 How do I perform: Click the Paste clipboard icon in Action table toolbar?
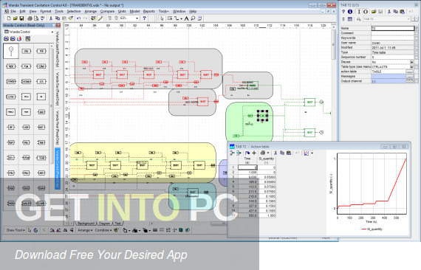pyautogui.click(x=289, y=153)
